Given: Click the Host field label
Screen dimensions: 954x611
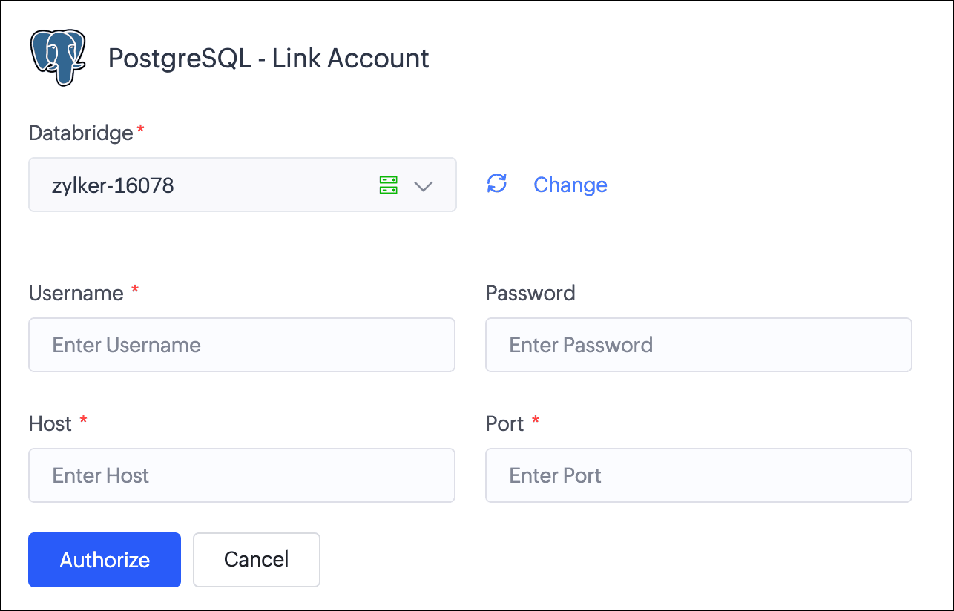Looking at the screenshot, I should [x=50, y=423].
